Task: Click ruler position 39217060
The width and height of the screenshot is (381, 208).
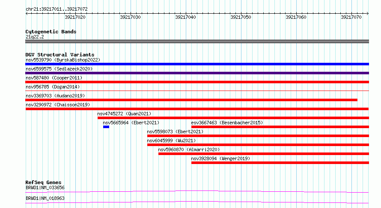Action: 296,17
